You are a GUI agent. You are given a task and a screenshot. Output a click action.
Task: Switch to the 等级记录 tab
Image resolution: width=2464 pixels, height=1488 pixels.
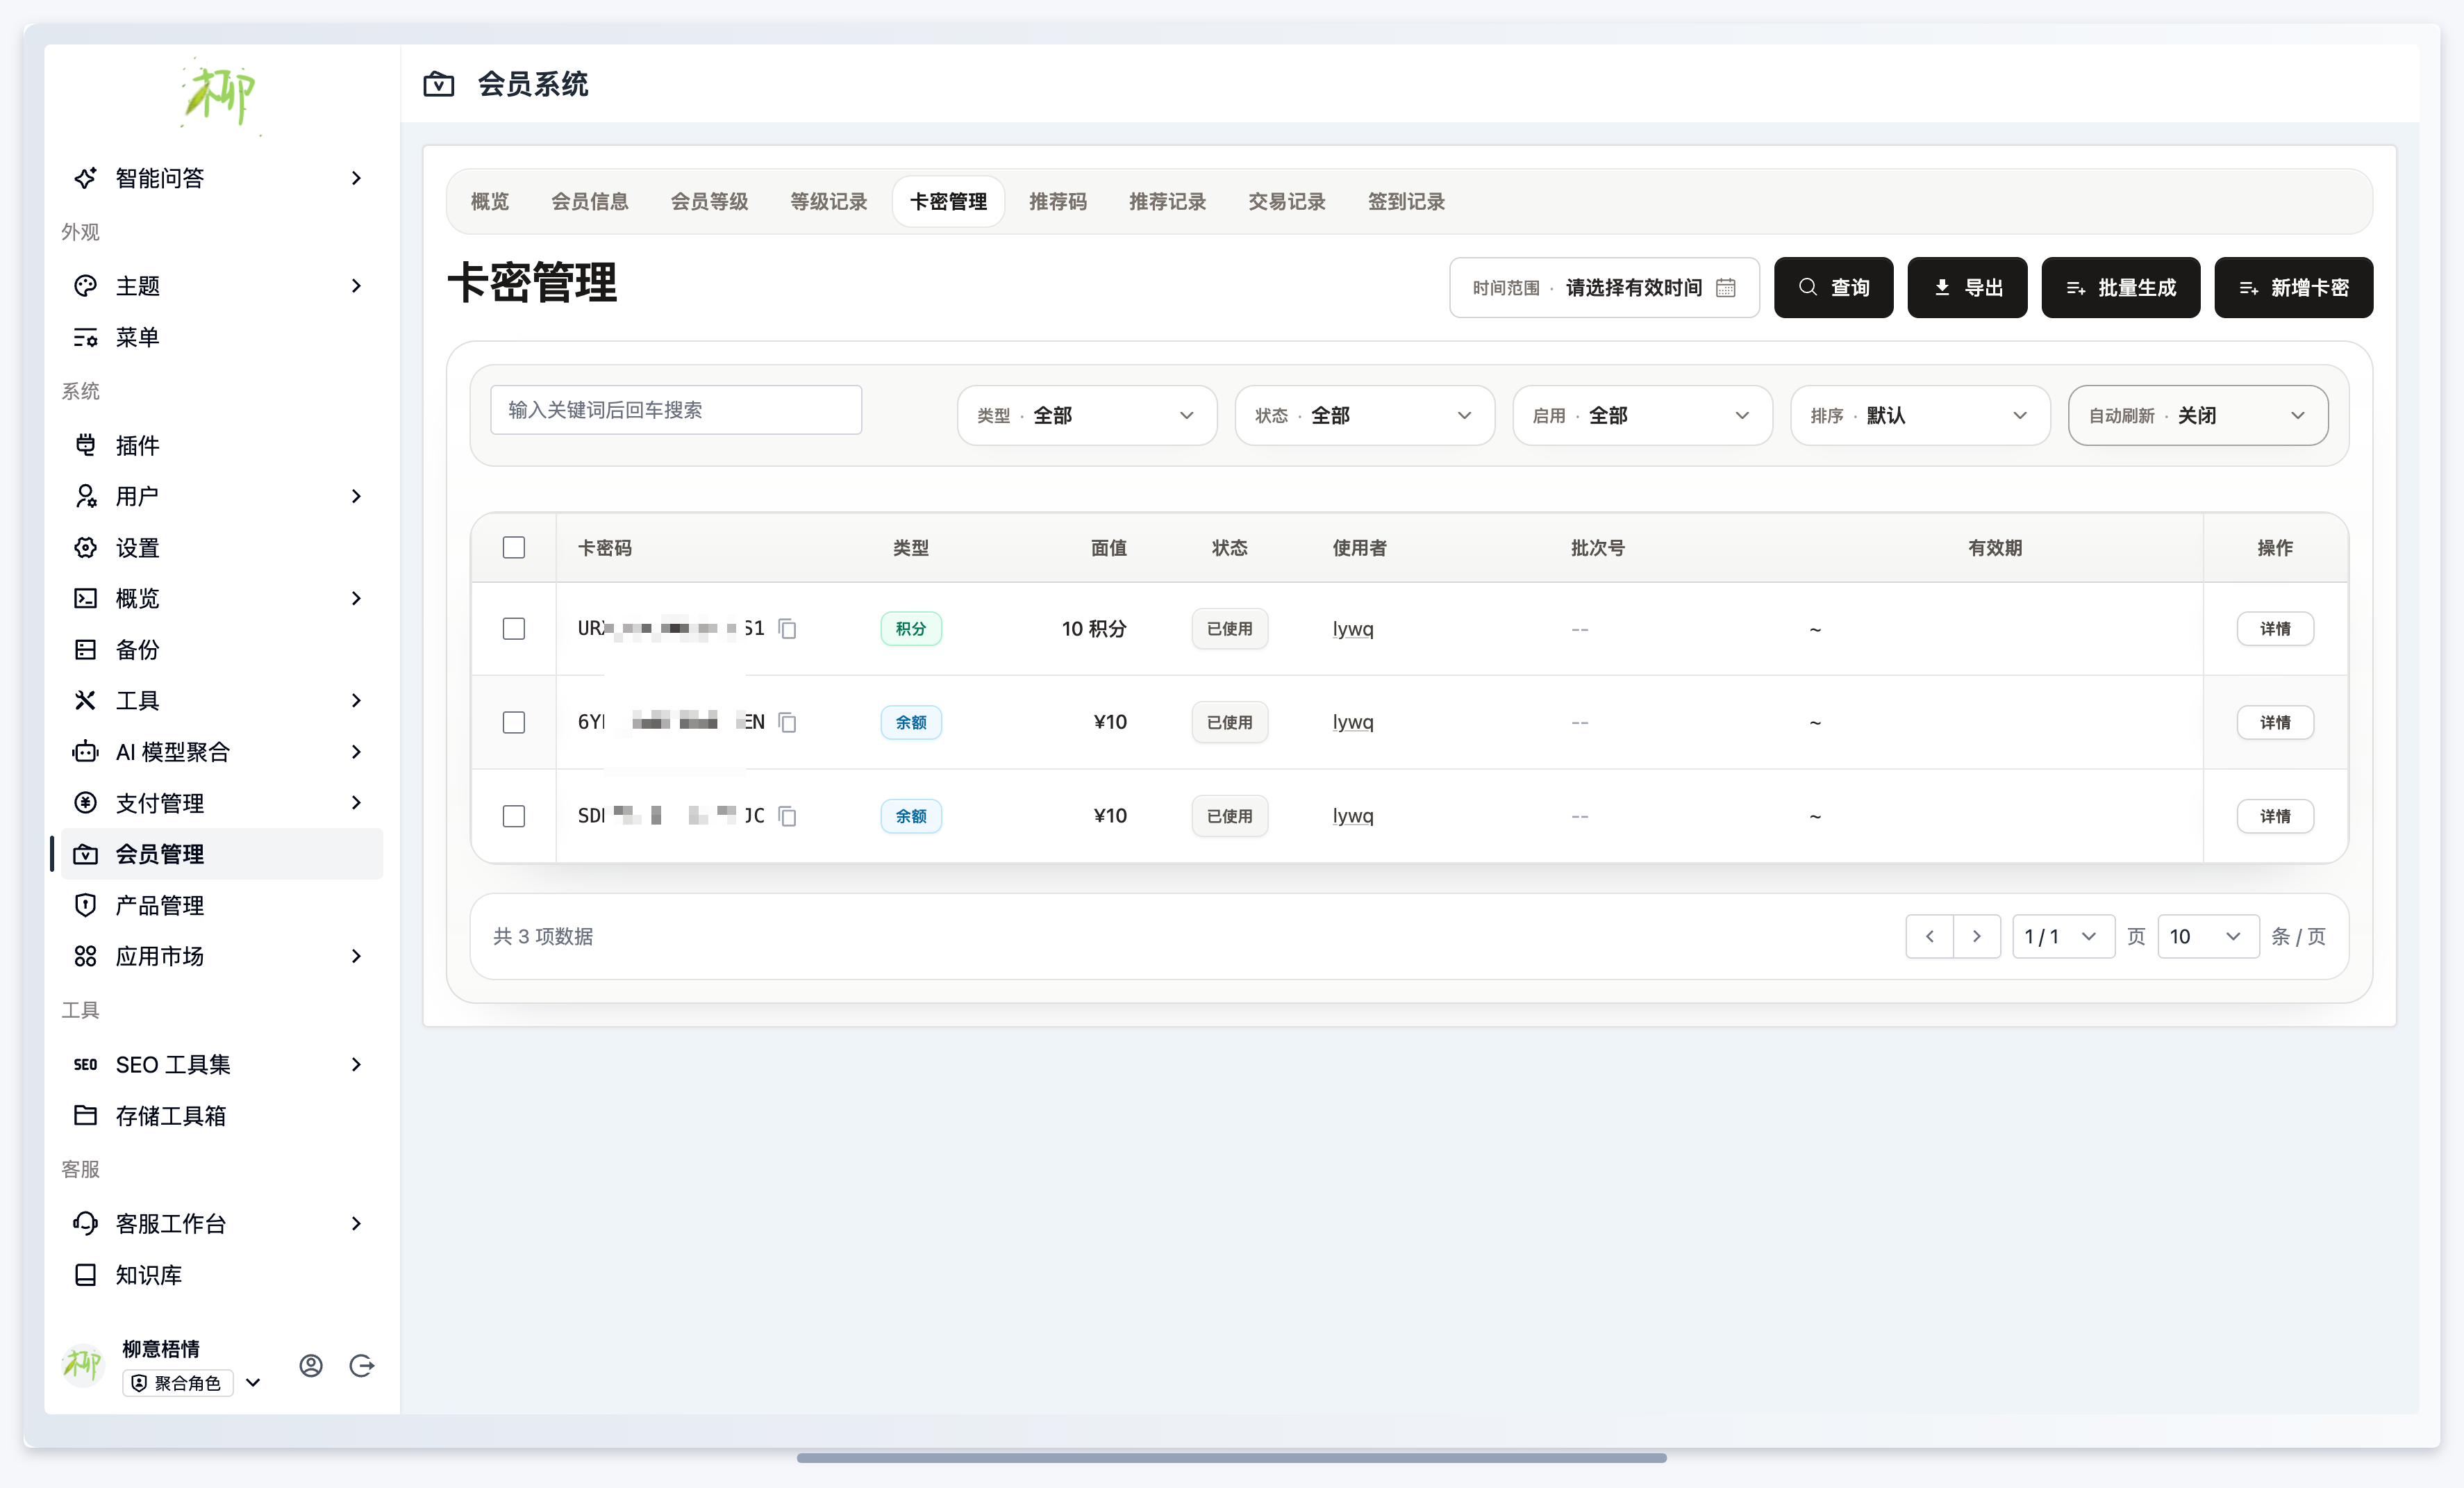[x=829, y=201]
